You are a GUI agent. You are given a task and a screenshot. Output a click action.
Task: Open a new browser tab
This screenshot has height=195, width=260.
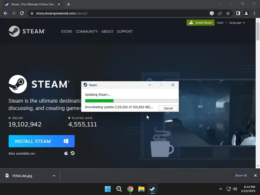point(69,4)
